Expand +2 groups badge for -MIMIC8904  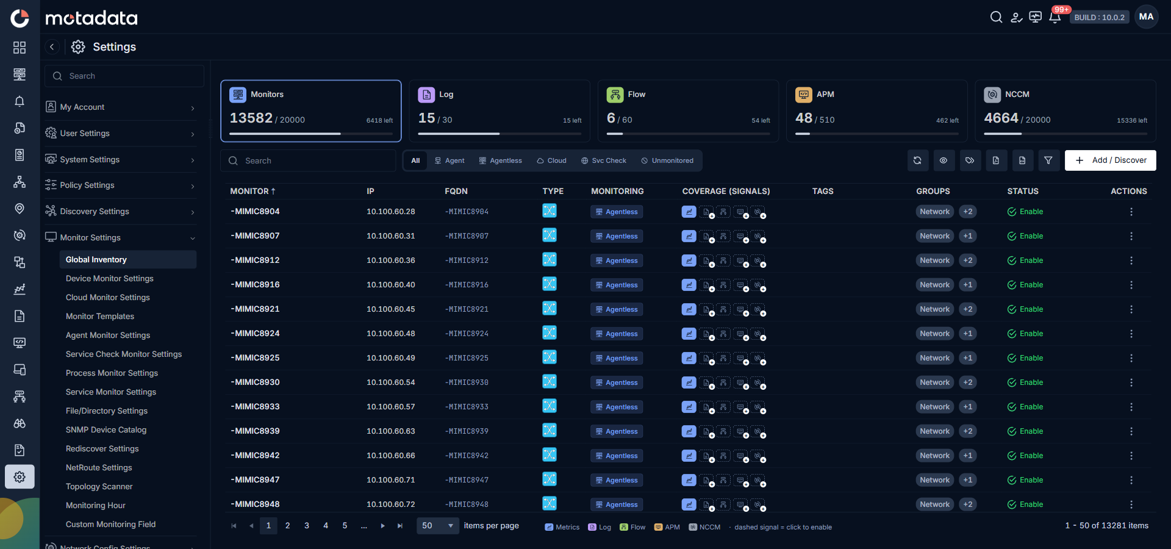tap(968, 212)
